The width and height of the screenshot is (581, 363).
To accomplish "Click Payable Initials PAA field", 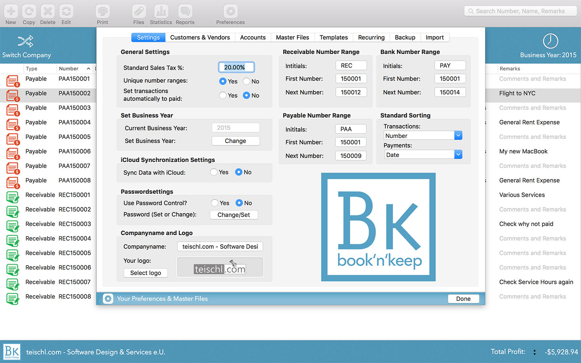I will (x=351, y=129).
